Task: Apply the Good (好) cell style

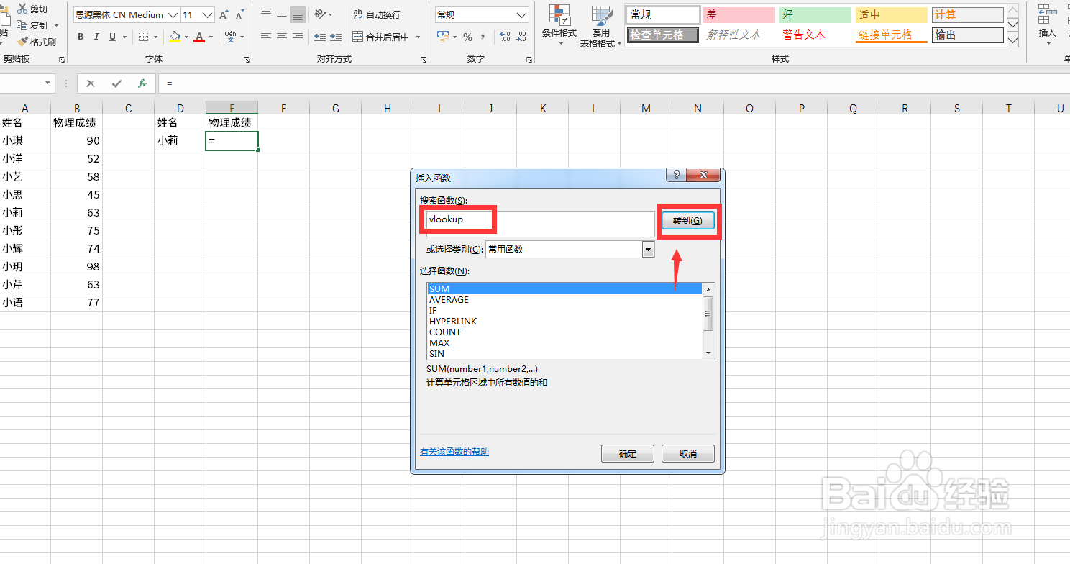Action: tap(815, 15)
